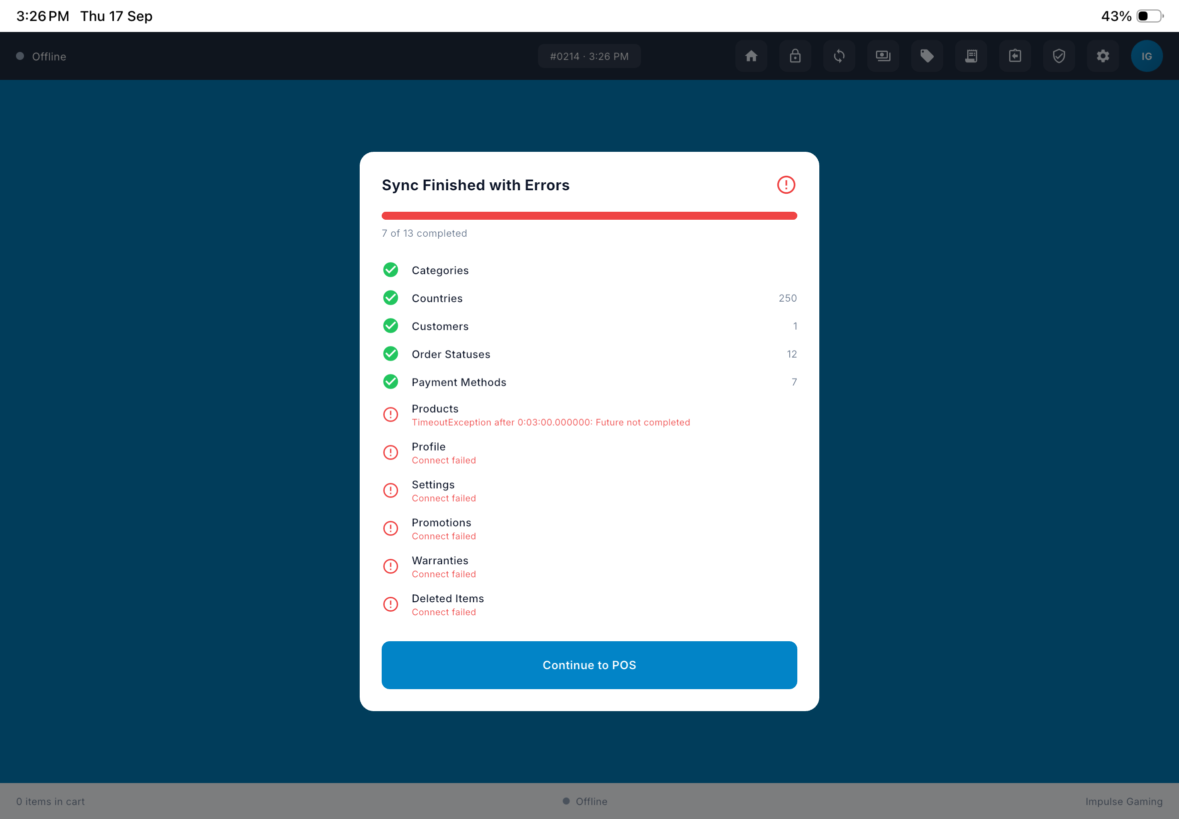The width and height of the screenshot is (1179, 819).
Task: Tap the error icon beside Profile
Action: tap(391, 452)
